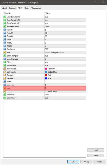Click the ShowTriangles boolean type icon
Screen dimensions: 107x165
coord(5,56)
